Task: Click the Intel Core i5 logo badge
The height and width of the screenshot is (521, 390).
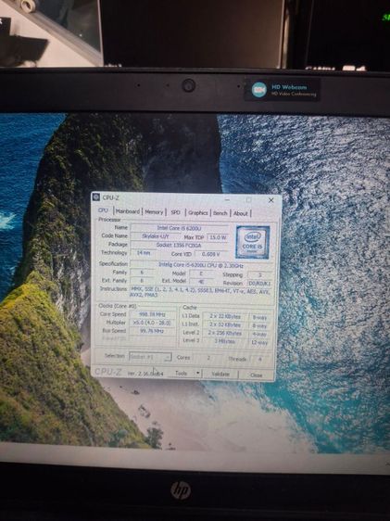Action: tap(253, 242)
